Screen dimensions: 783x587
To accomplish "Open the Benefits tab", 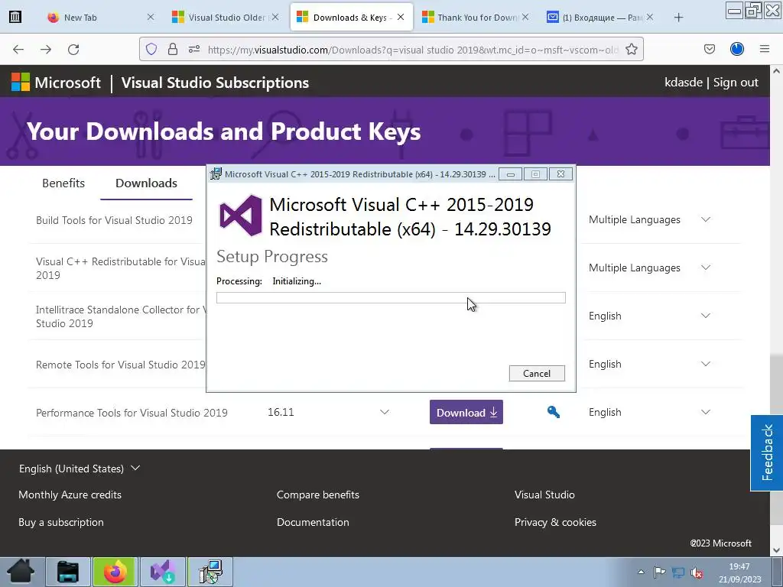I will [x=63, y=183].
